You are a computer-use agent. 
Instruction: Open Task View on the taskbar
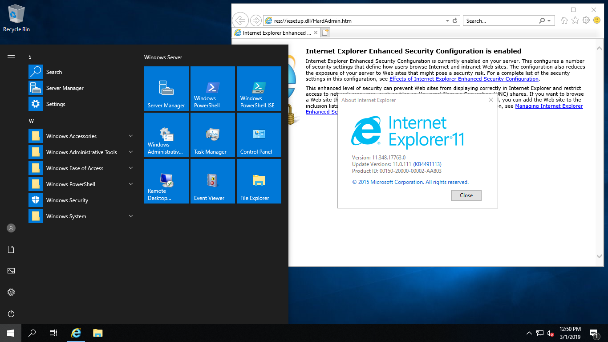tap(53, 333)
